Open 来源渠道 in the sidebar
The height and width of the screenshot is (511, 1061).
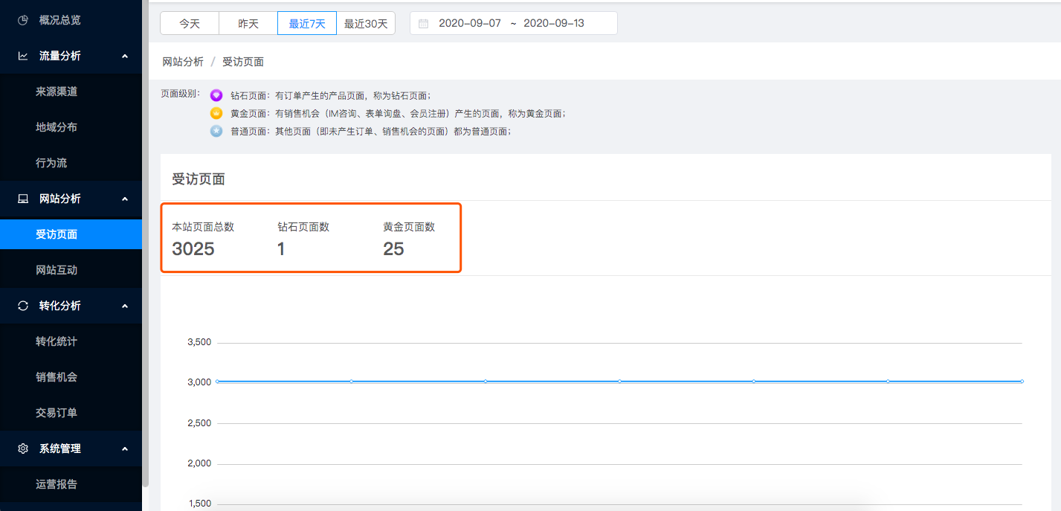coord(57,91)
